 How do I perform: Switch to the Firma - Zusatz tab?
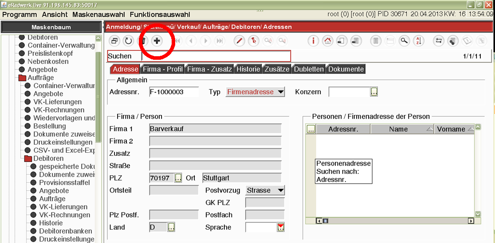coord(210,69)
